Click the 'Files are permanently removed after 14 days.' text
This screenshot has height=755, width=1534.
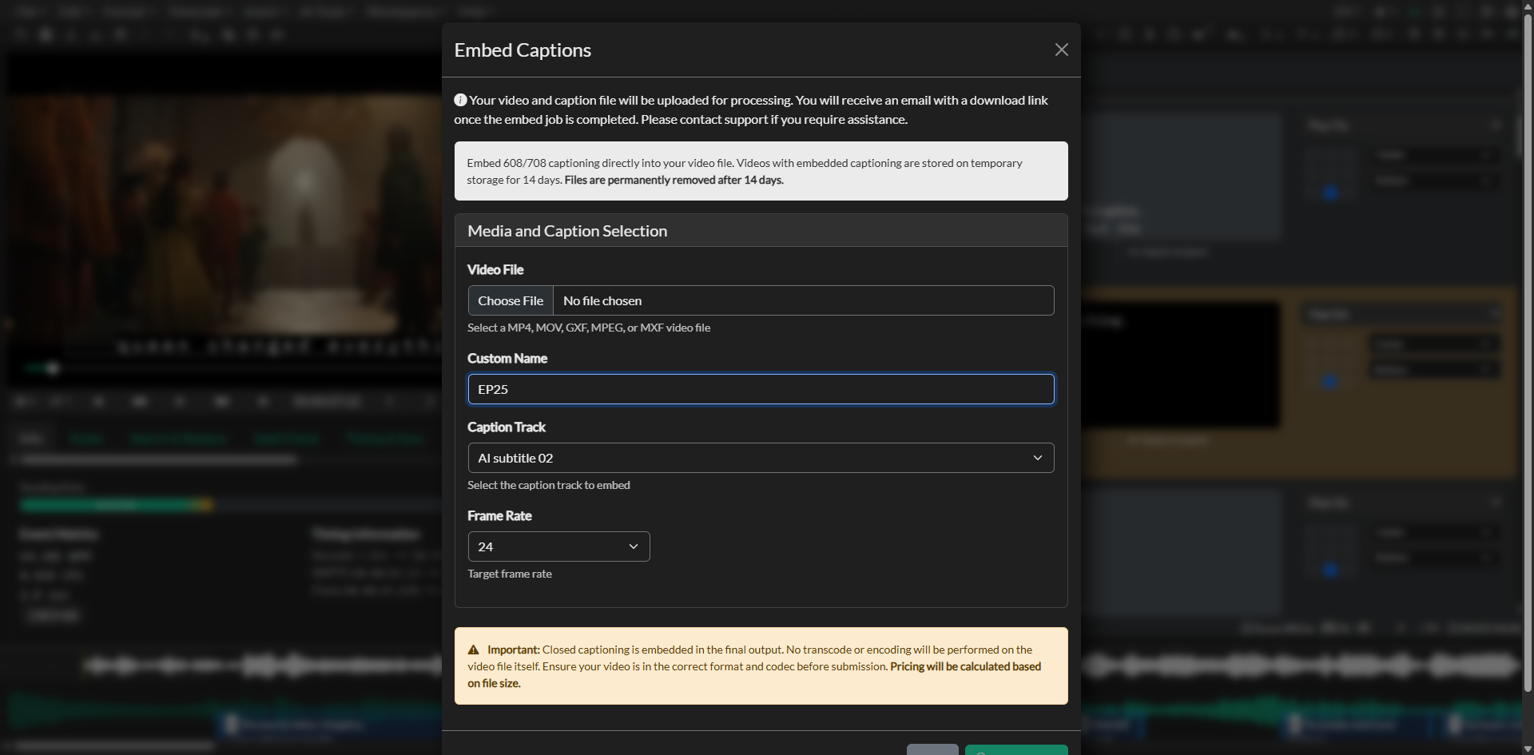pyautogui.click(x=674, y=180)
